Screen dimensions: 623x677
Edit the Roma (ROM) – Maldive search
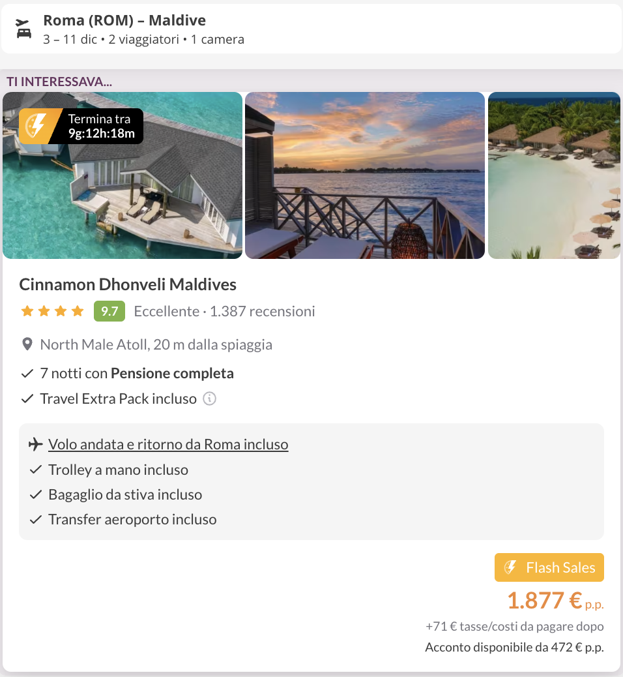tap(143, 29)
